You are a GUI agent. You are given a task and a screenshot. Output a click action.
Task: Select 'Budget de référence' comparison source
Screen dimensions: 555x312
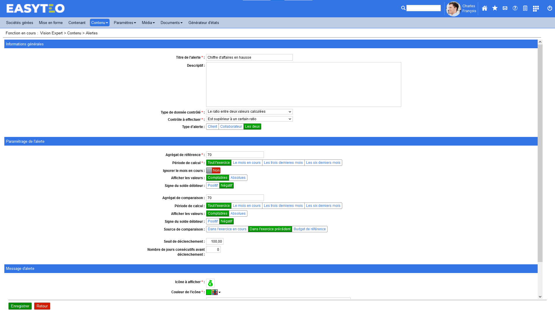tap(310, 229)
